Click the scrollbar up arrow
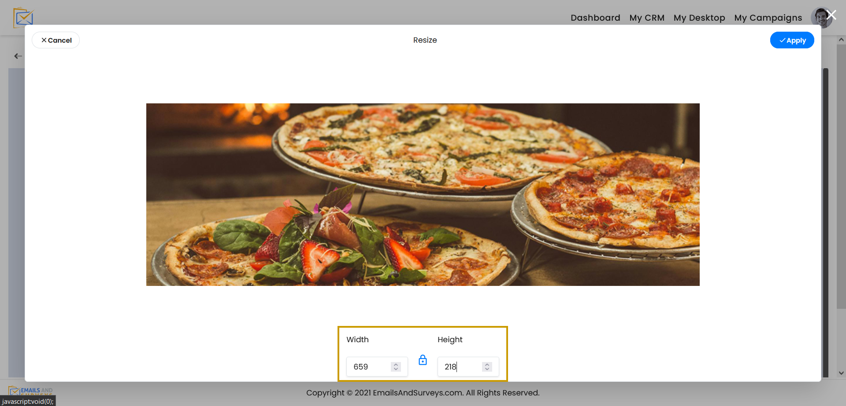Screen dimensions: 846x406 pyautogui.click(x=841, y=39)
